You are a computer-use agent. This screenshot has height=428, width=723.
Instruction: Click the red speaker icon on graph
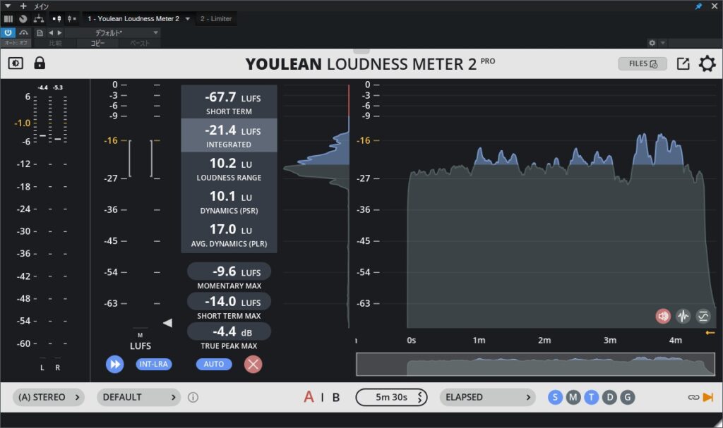point(662,316)
